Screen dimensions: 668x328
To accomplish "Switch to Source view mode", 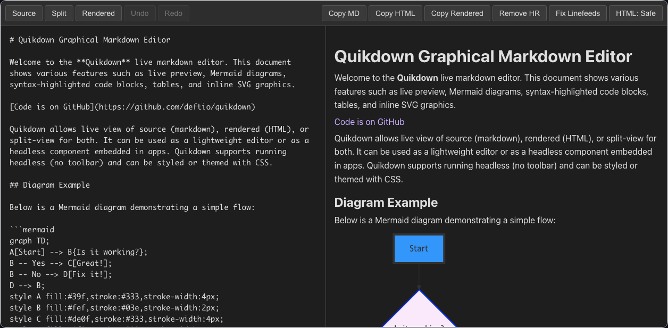I will (24, 13).
